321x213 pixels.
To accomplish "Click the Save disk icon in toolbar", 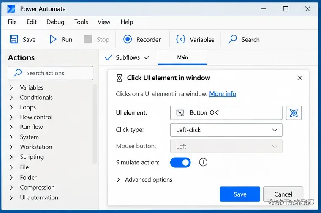I will tap(14, 39).
